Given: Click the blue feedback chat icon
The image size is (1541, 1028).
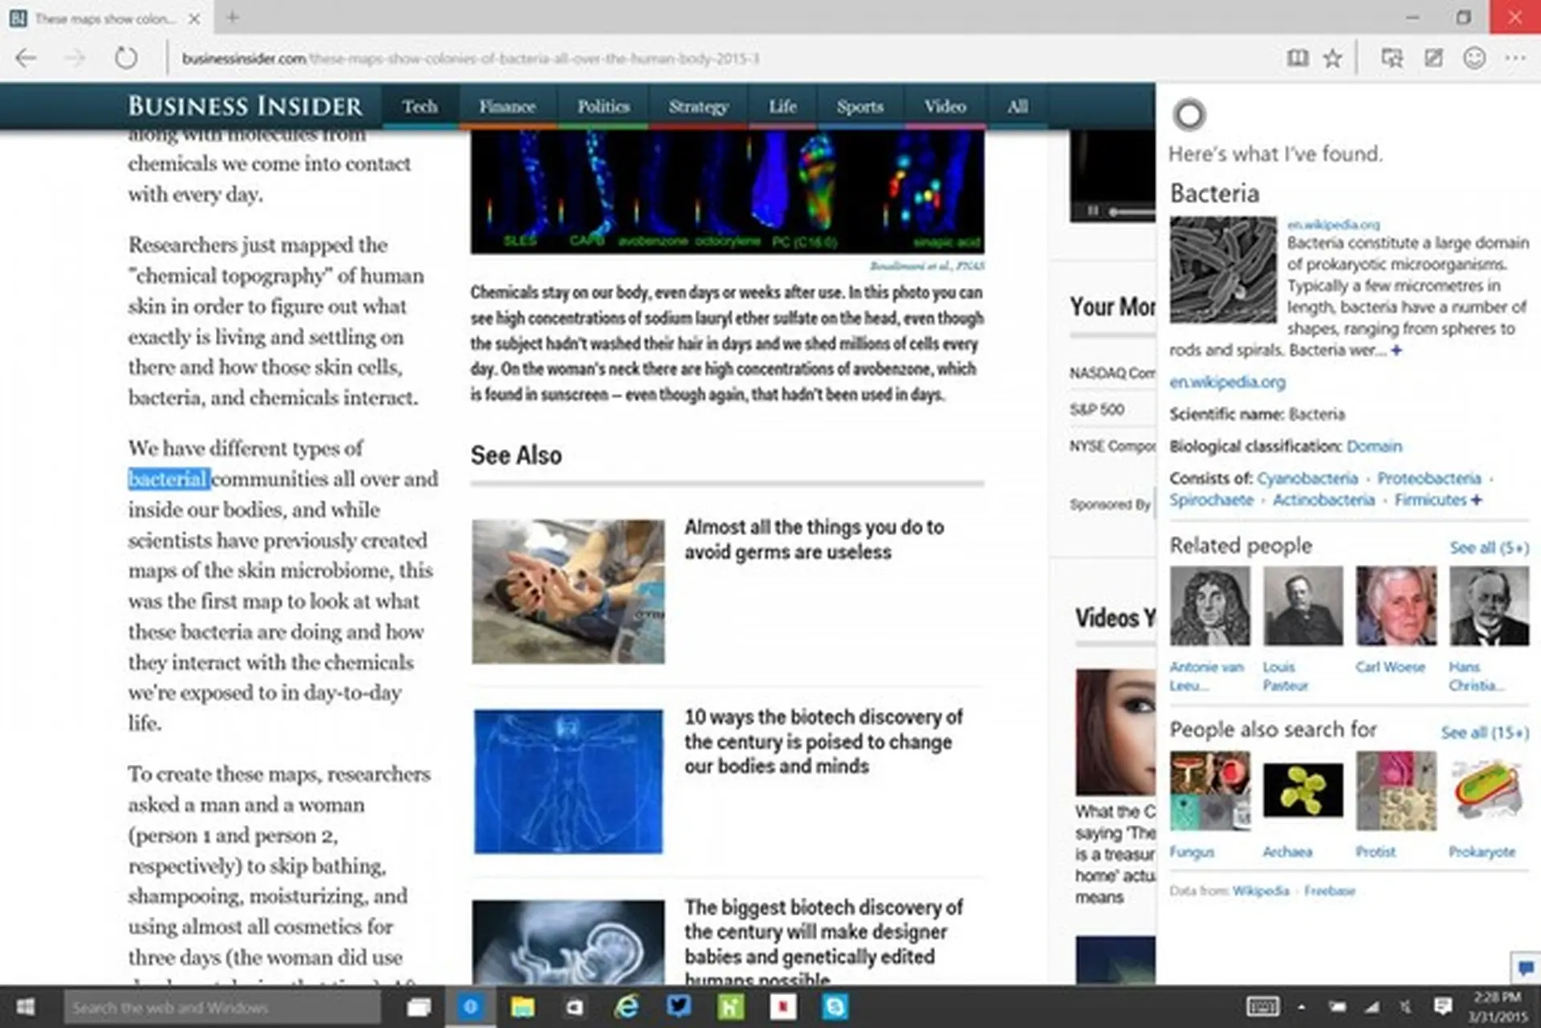Looking at the screenshot, I should [1526, 967].
